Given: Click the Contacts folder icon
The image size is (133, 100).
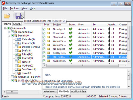Looking at the screenshot, I should pyautogui.click(x=19, y=43).
